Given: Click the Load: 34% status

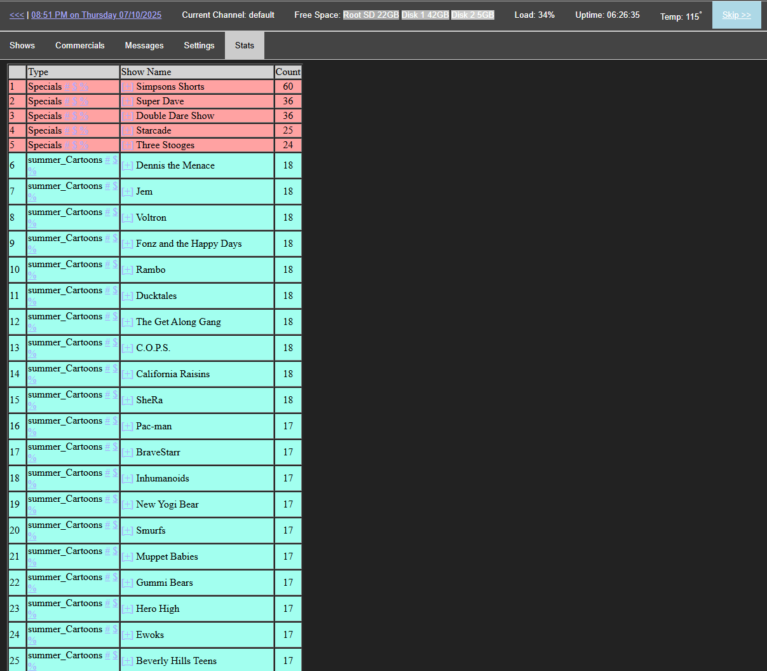Looking at the screenshot, I should tap(534, 15).
